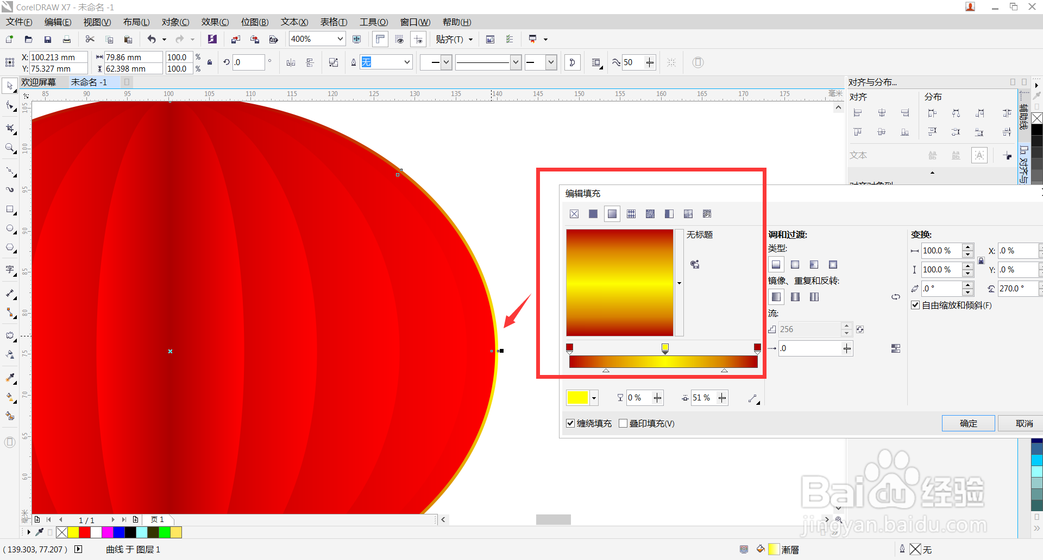
Task: Select the Polygon tool
Action: (10, 248)
